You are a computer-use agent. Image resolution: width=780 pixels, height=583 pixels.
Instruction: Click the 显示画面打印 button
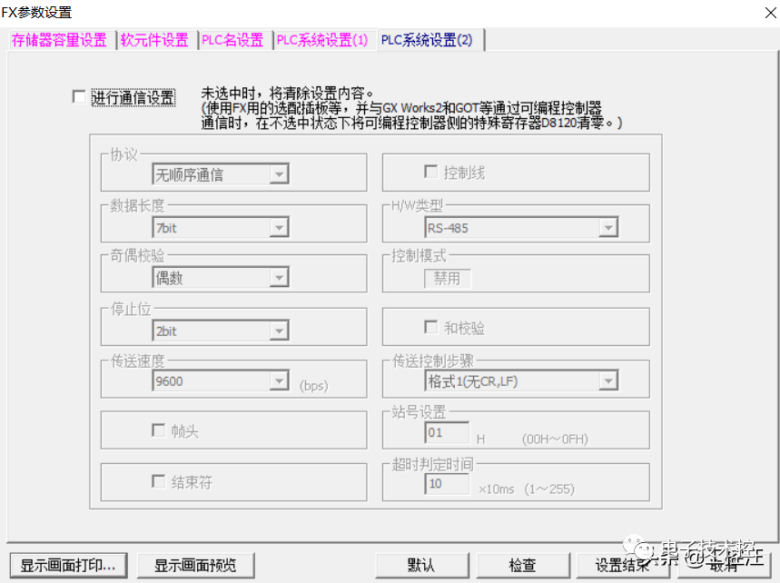click(67, 564)
